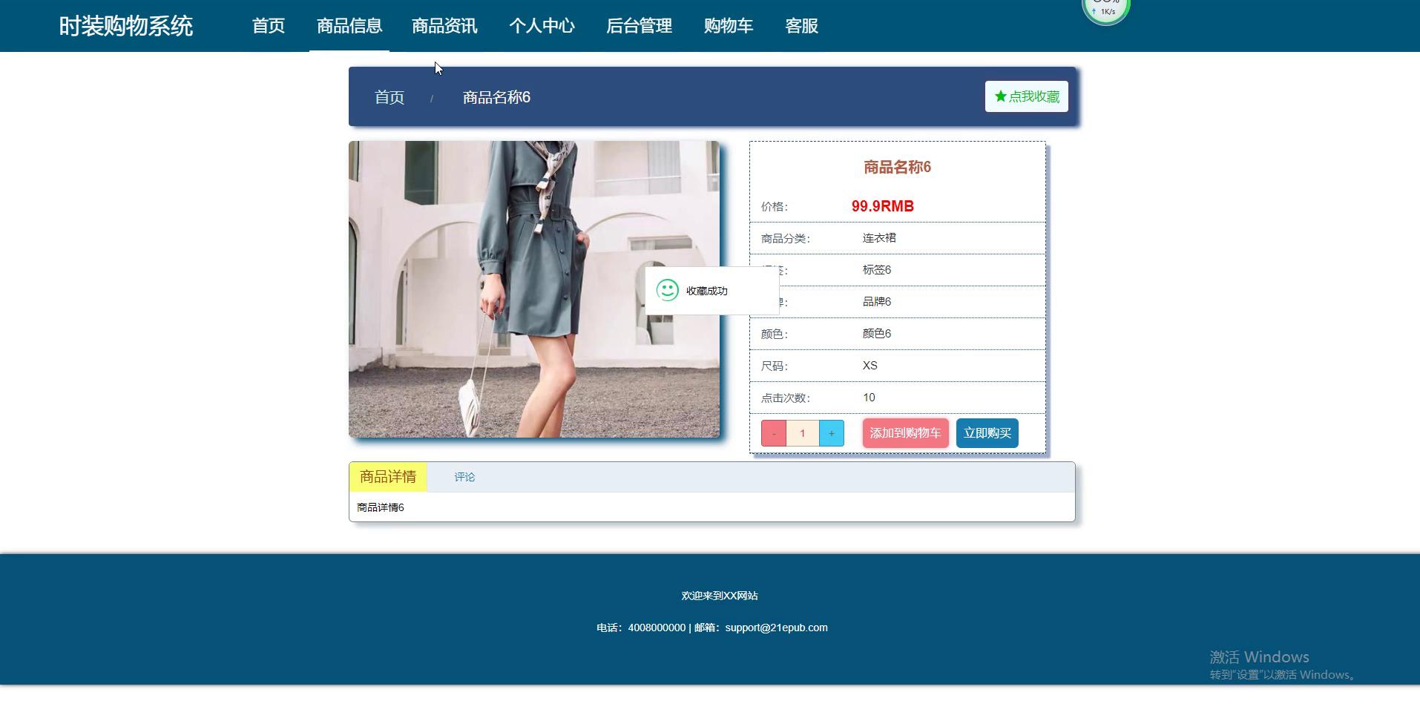Switch to the 评论 comments tab
This screenshot has height=718, width=1420.
[464, 477]
